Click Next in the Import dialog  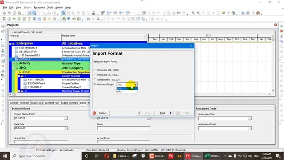click(165, 113)
